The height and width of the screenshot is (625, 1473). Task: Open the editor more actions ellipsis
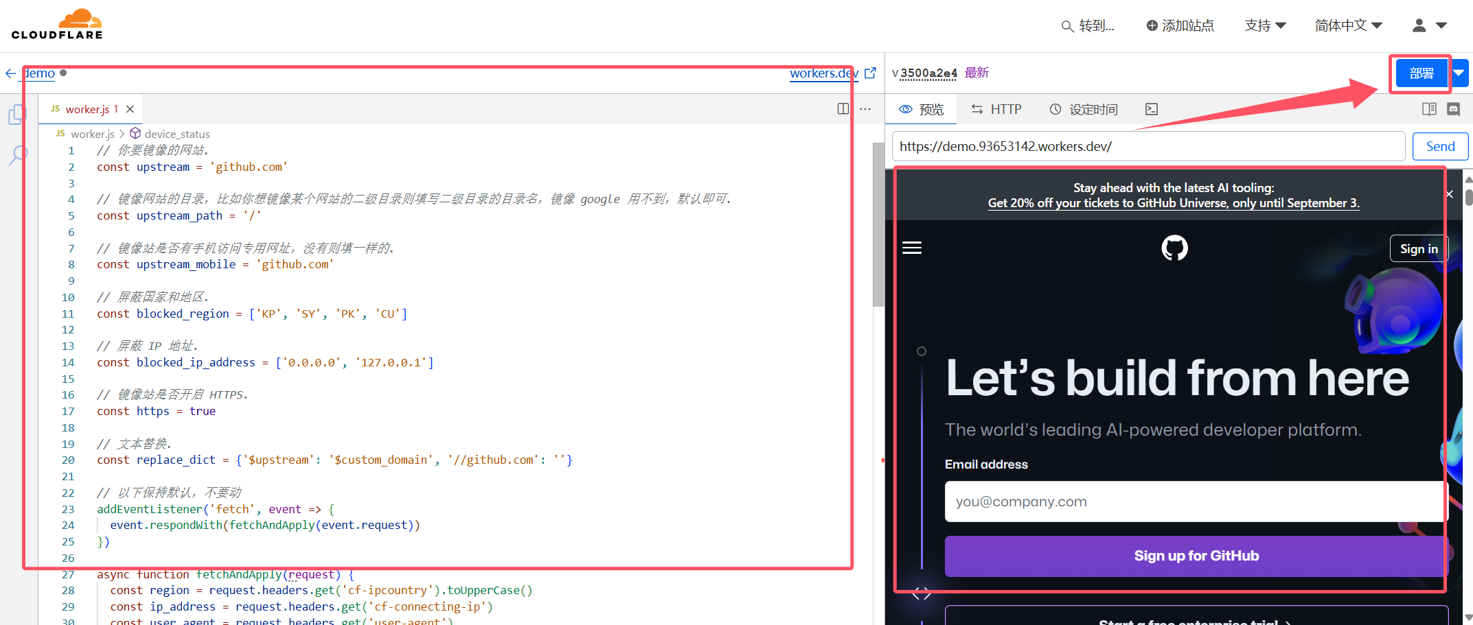point(865,108)
